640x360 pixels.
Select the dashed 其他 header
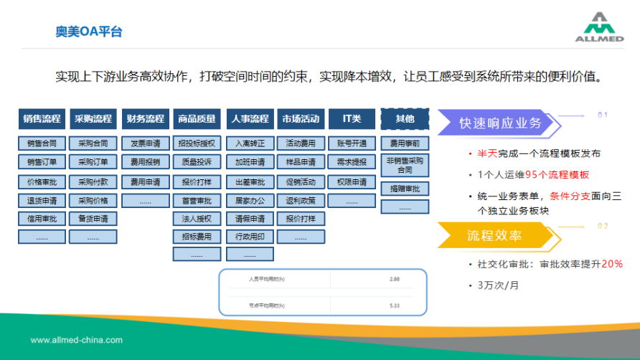[405, 119]
